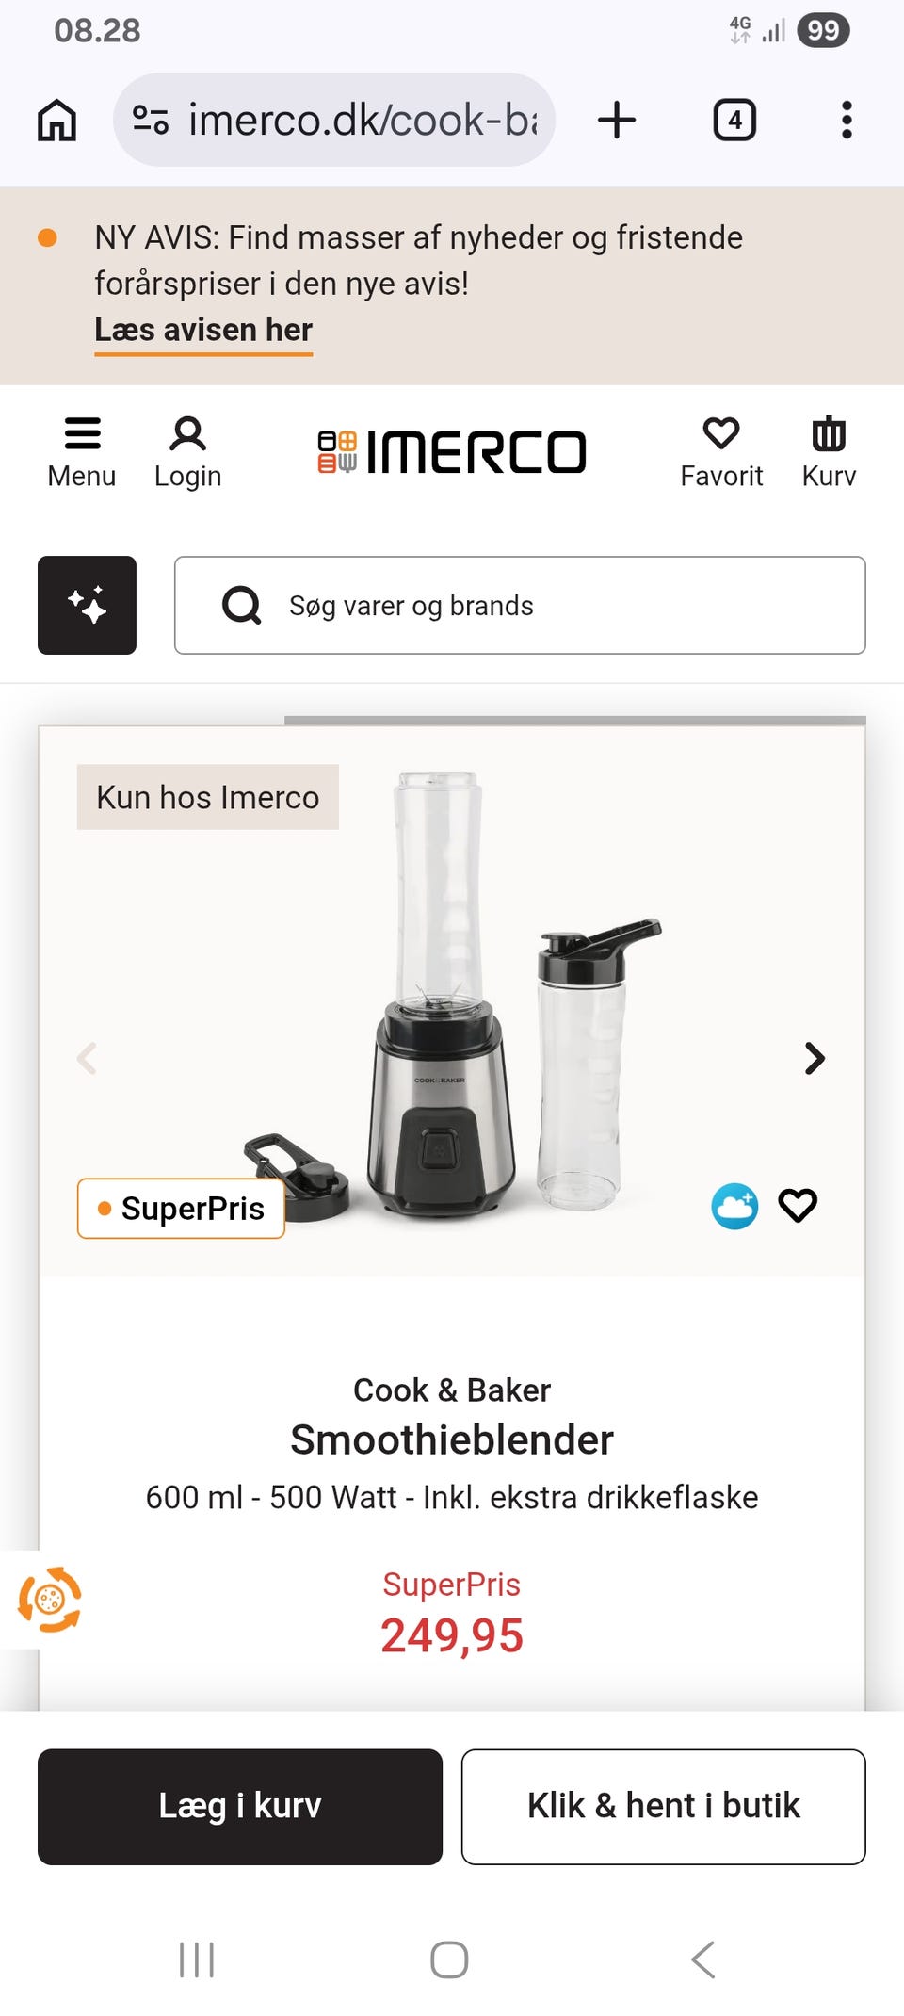Click the blue cloud badge icon
The image size is (904, 2016).
pyautogui.click(x=734, y=1206)
